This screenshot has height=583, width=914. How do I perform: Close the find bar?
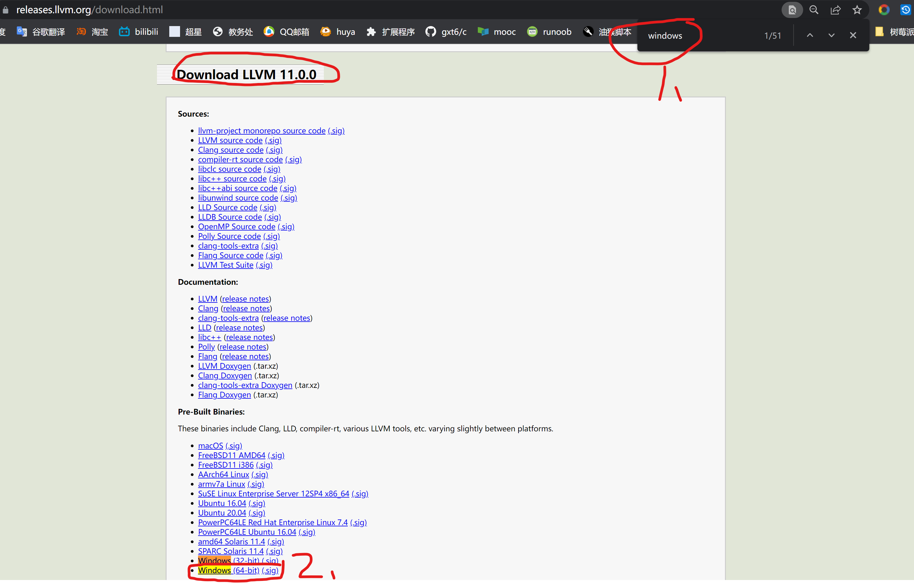[x=853, y=35]
